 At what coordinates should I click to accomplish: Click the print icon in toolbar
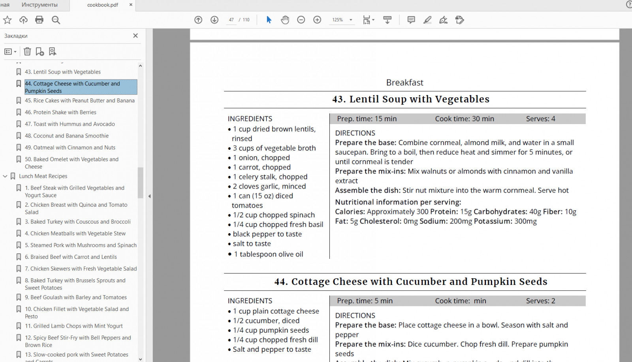pyautogui.click(x=39, y=20)
